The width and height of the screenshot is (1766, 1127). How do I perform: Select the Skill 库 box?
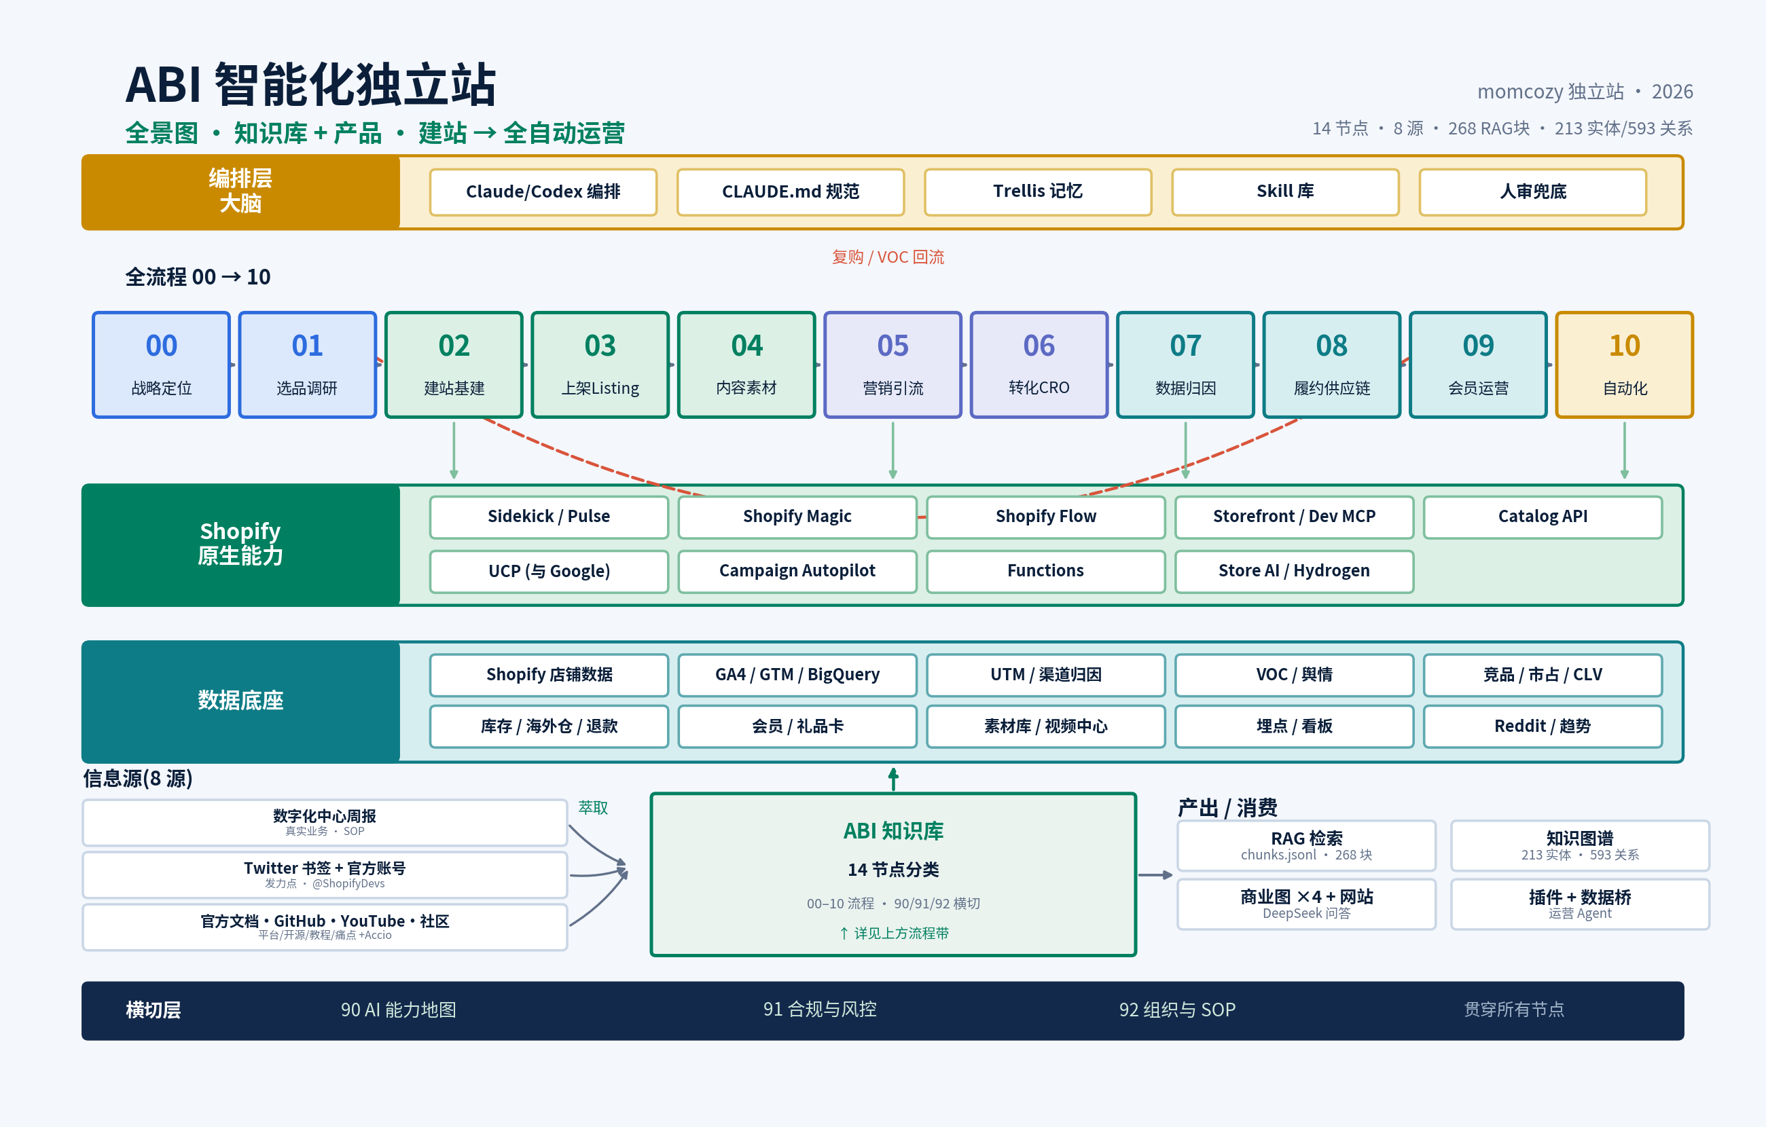pyautogui.click(x=1285, y=192)
